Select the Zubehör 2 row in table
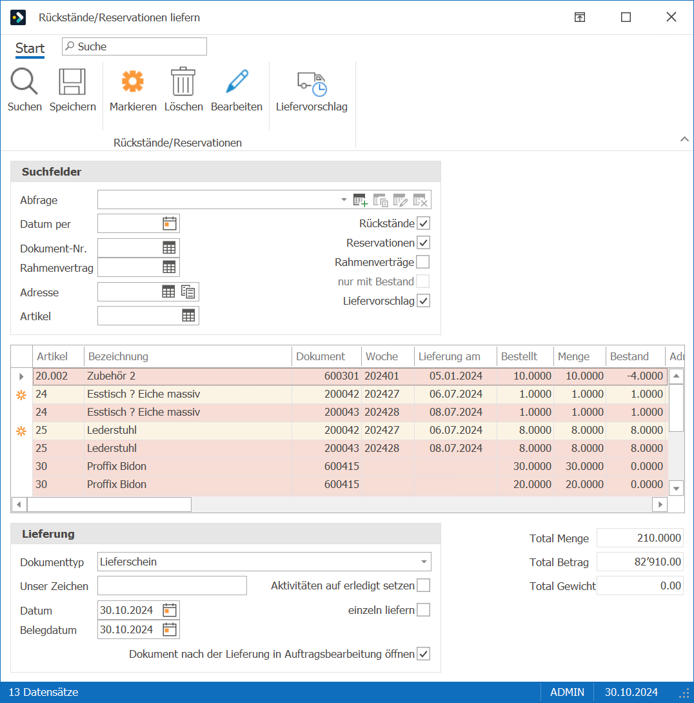Screen dimensions: 694x703 coord(350,376)
